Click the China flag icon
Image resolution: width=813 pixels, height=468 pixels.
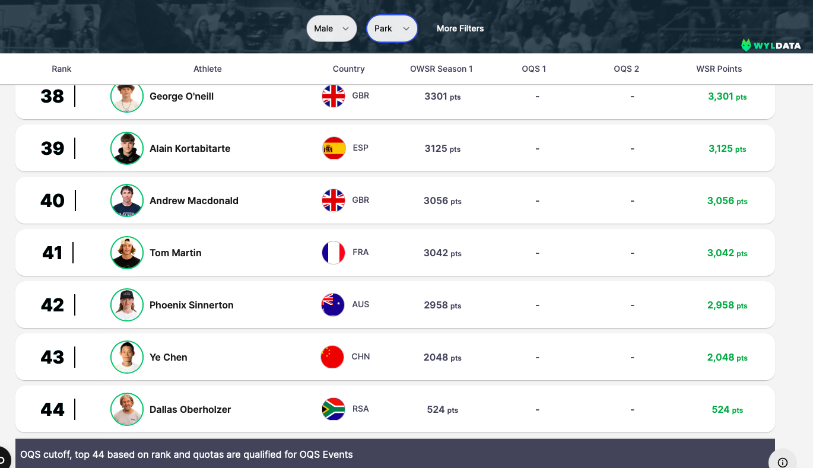point(332,357)
